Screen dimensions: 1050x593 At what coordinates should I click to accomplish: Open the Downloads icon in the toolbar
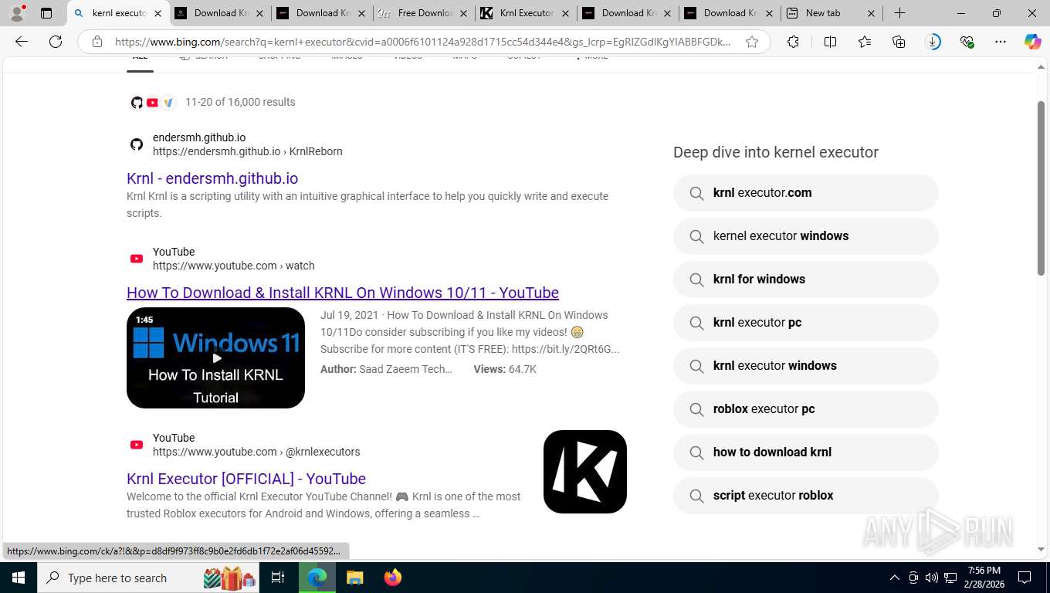(933, 42)
